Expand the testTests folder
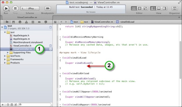The height and width of the screenshot is (107, 182). point(5,56)
